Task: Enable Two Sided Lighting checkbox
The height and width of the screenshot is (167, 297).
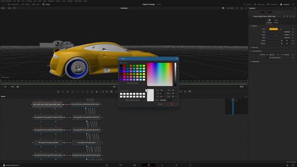Action: 267,58
